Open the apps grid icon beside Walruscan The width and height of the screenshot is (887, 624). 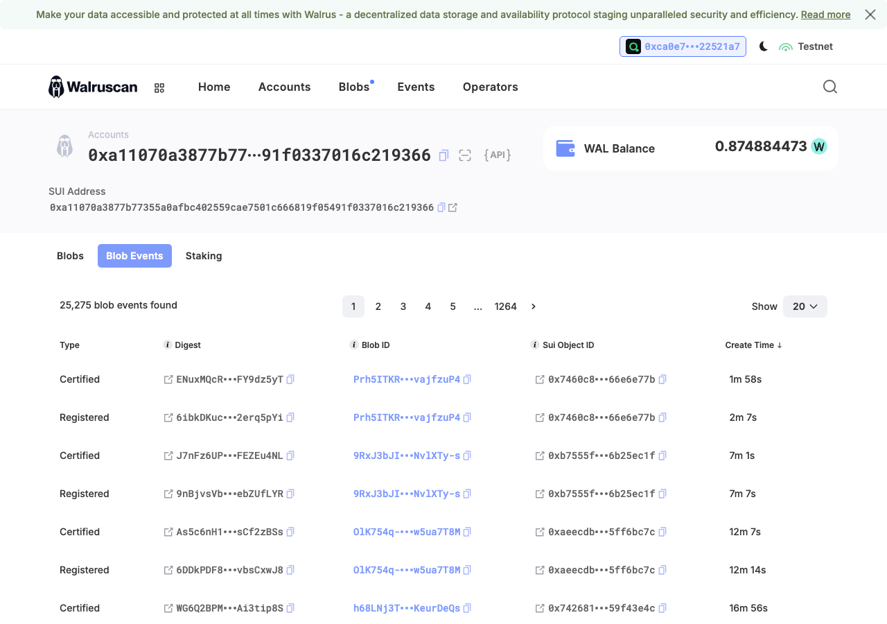(x=159, y=88)
